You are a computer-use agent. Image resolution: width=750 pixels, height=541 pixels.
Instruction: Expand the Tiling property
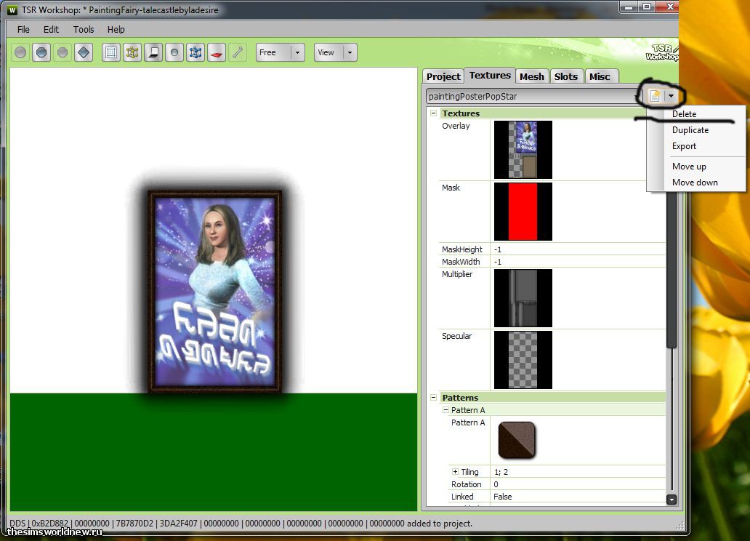(456, 472)
